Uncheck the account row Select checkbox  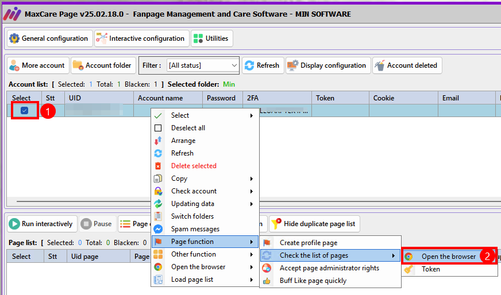pyautogui.click(x=24, y=110)
